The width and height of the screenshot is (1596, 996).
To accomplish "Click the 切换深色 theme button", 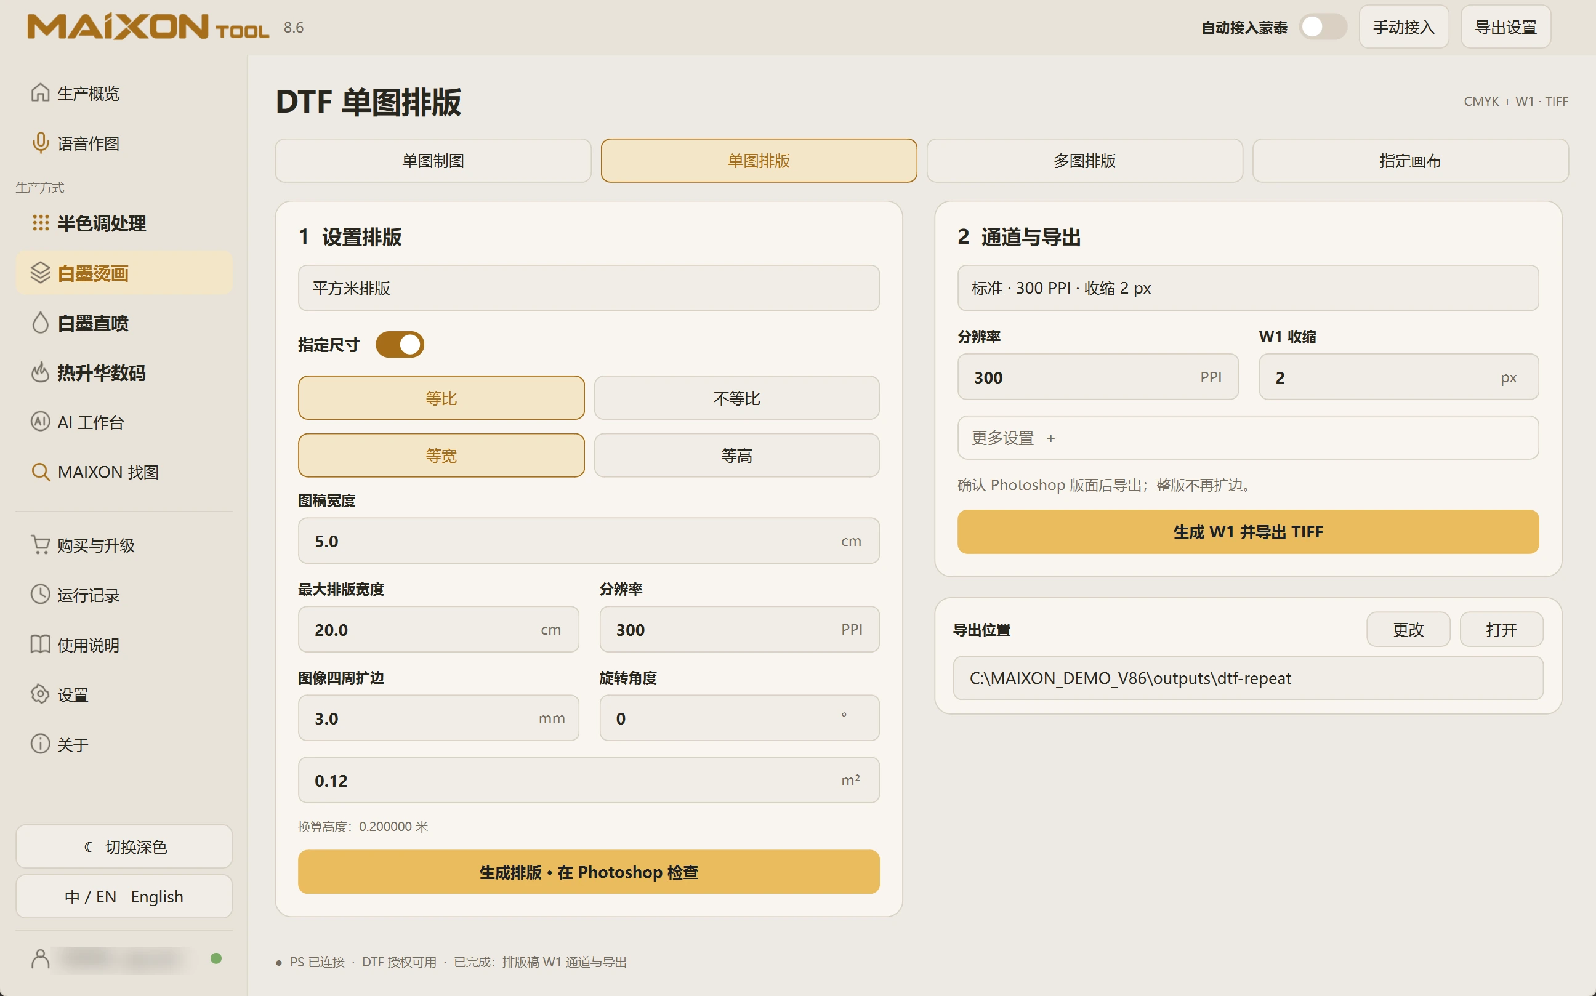I will click(x=124, y=846).
